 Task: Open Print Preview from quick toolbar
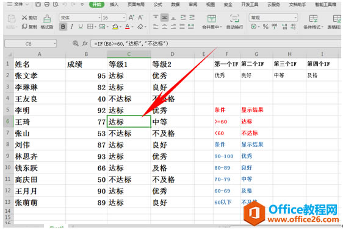56,4
